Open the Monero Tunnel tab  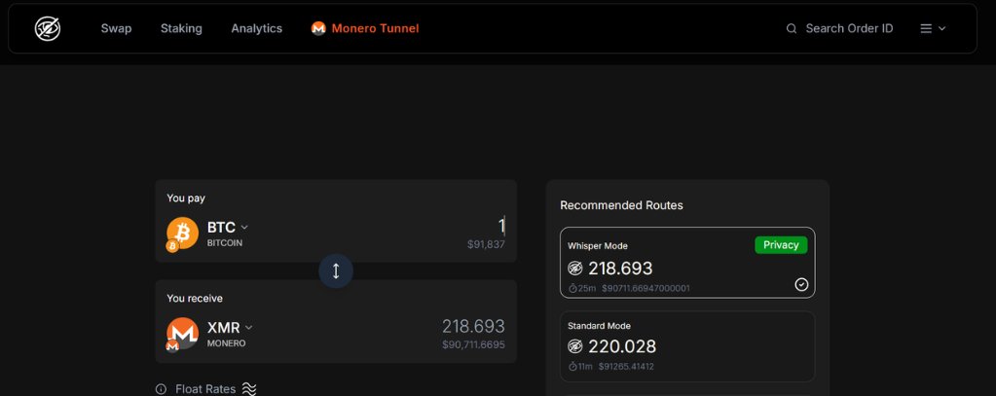click(x=365, y=28)
